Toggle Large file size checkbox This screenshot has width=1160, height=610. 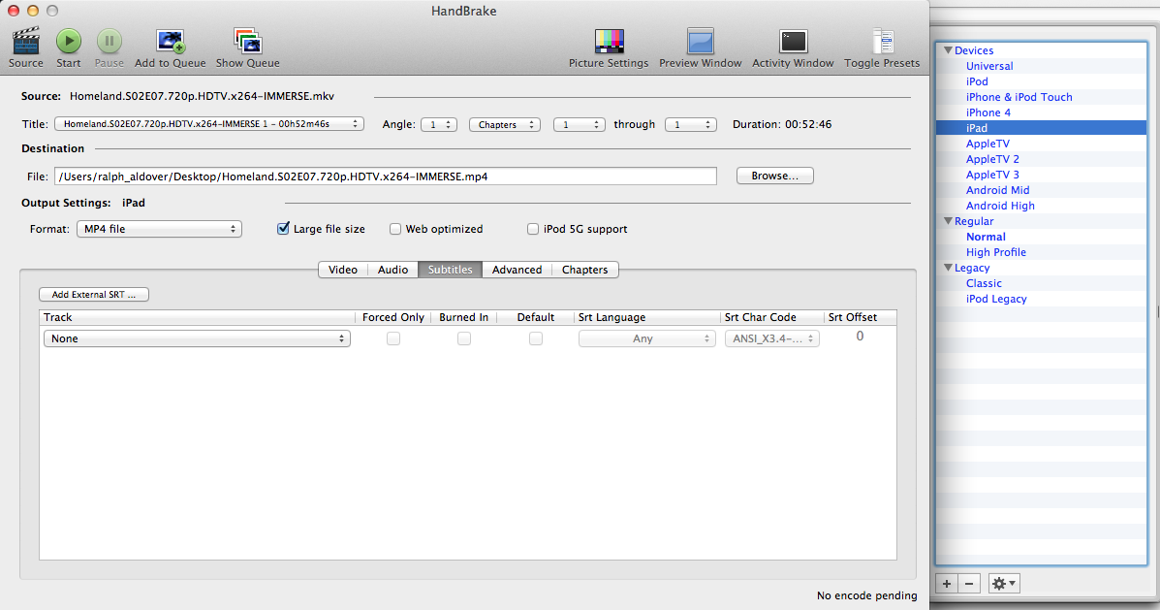coord(283,229)
